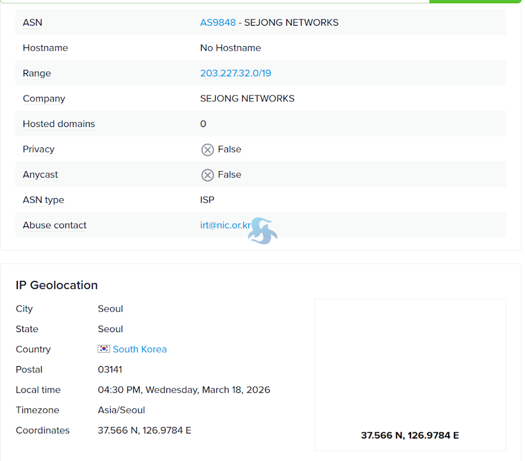This screenshot has height=461, width=525.
Task: Click the X icon in Anycast row
Action: pyautogui.click(x=207, y=175)
